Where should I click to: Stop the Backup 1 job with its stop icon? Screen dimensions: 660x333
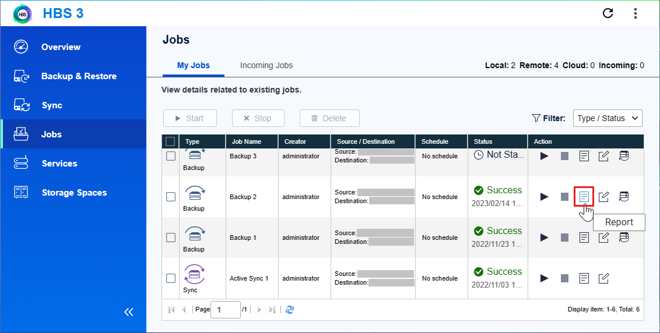tap(564, 238)
